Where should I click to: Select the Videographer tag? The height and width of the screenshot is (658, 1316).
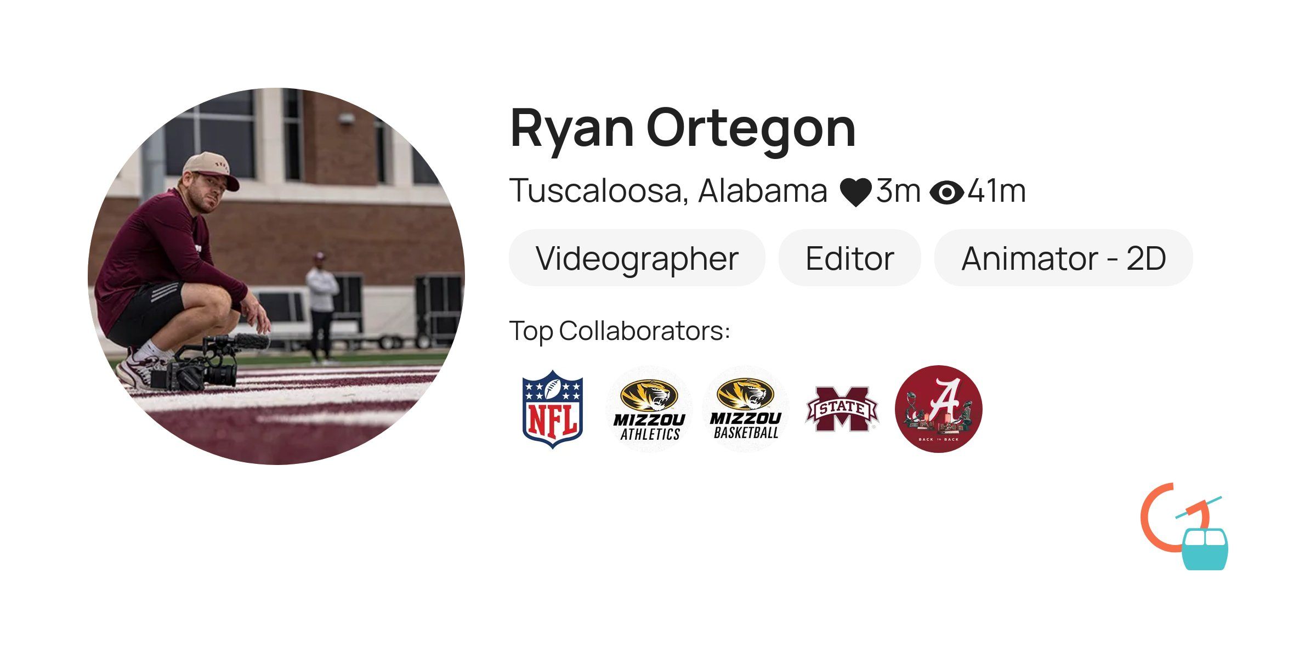point(637,258)
